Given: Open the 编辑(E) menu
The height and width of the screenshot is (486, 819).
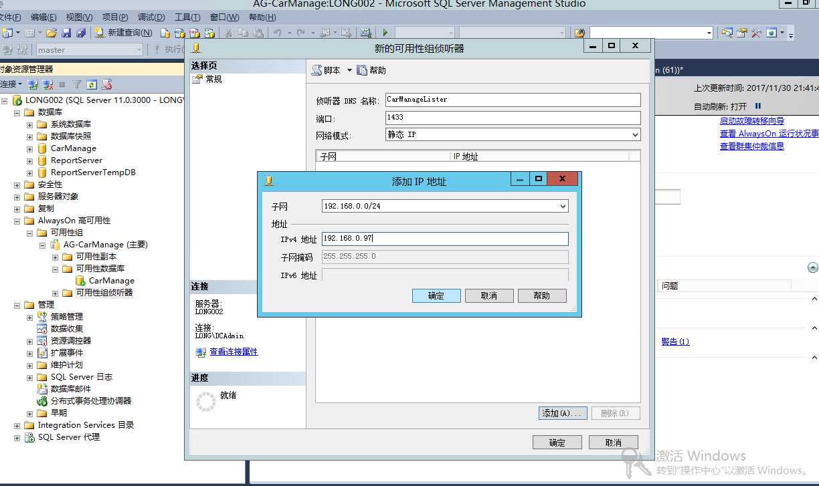Looking at the screenshot, I should click(x=43, y=17).
